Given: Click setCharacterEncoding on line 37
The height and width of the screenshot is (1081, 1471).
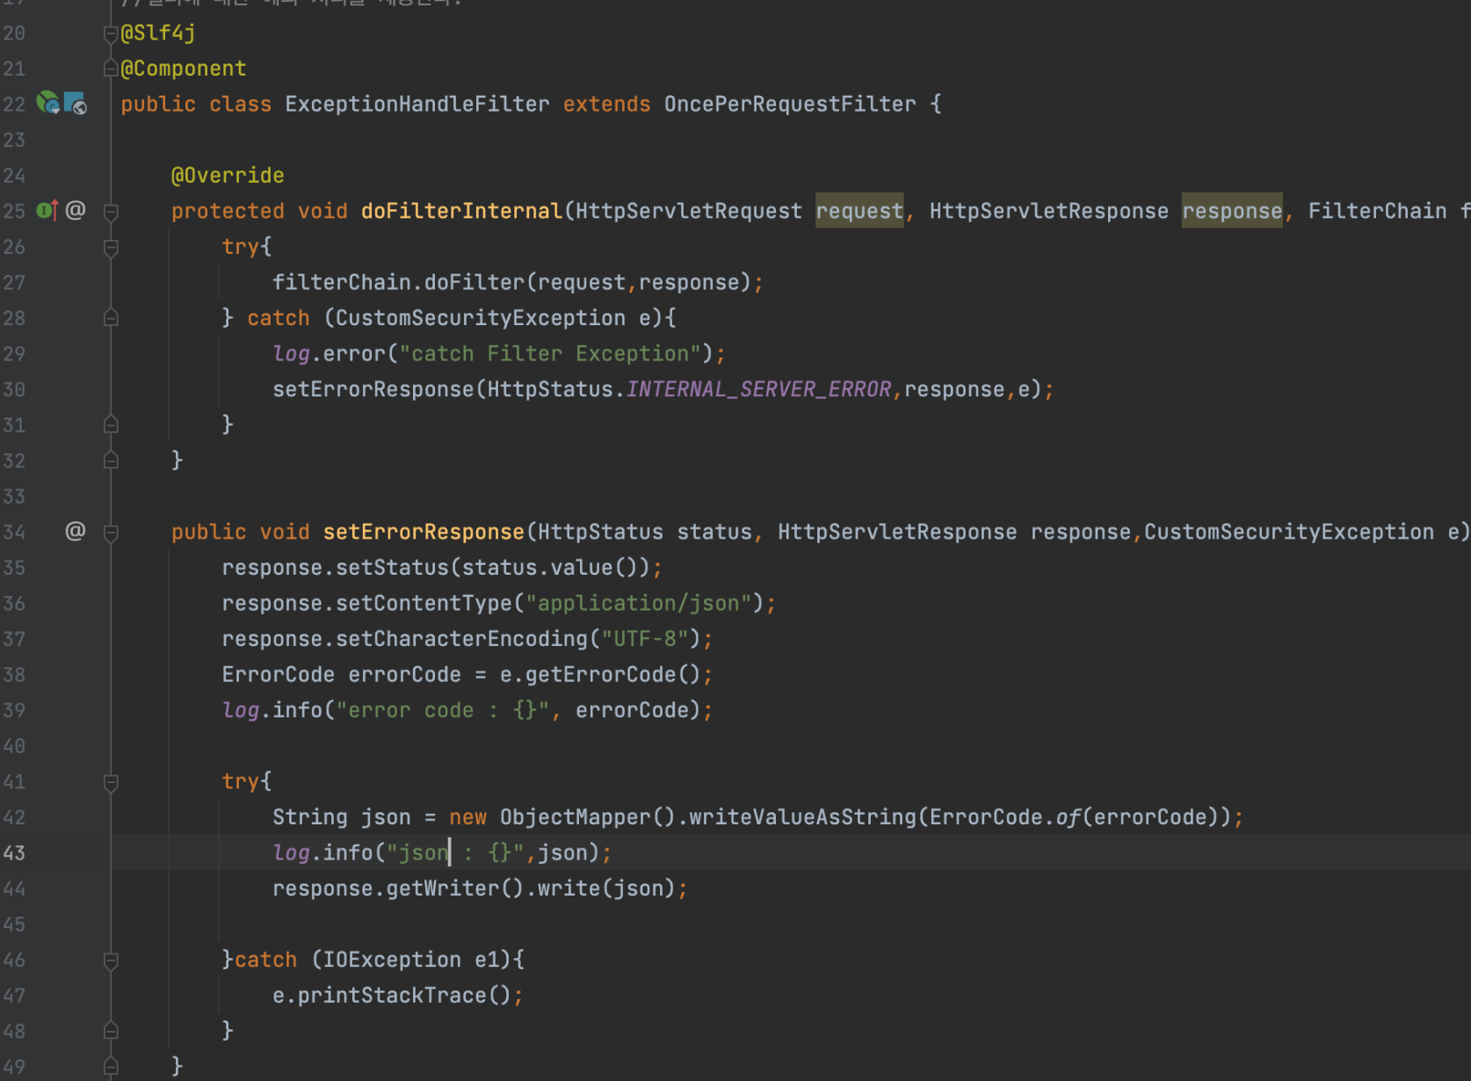Looking at the screenshot, I should click(461, 639).
